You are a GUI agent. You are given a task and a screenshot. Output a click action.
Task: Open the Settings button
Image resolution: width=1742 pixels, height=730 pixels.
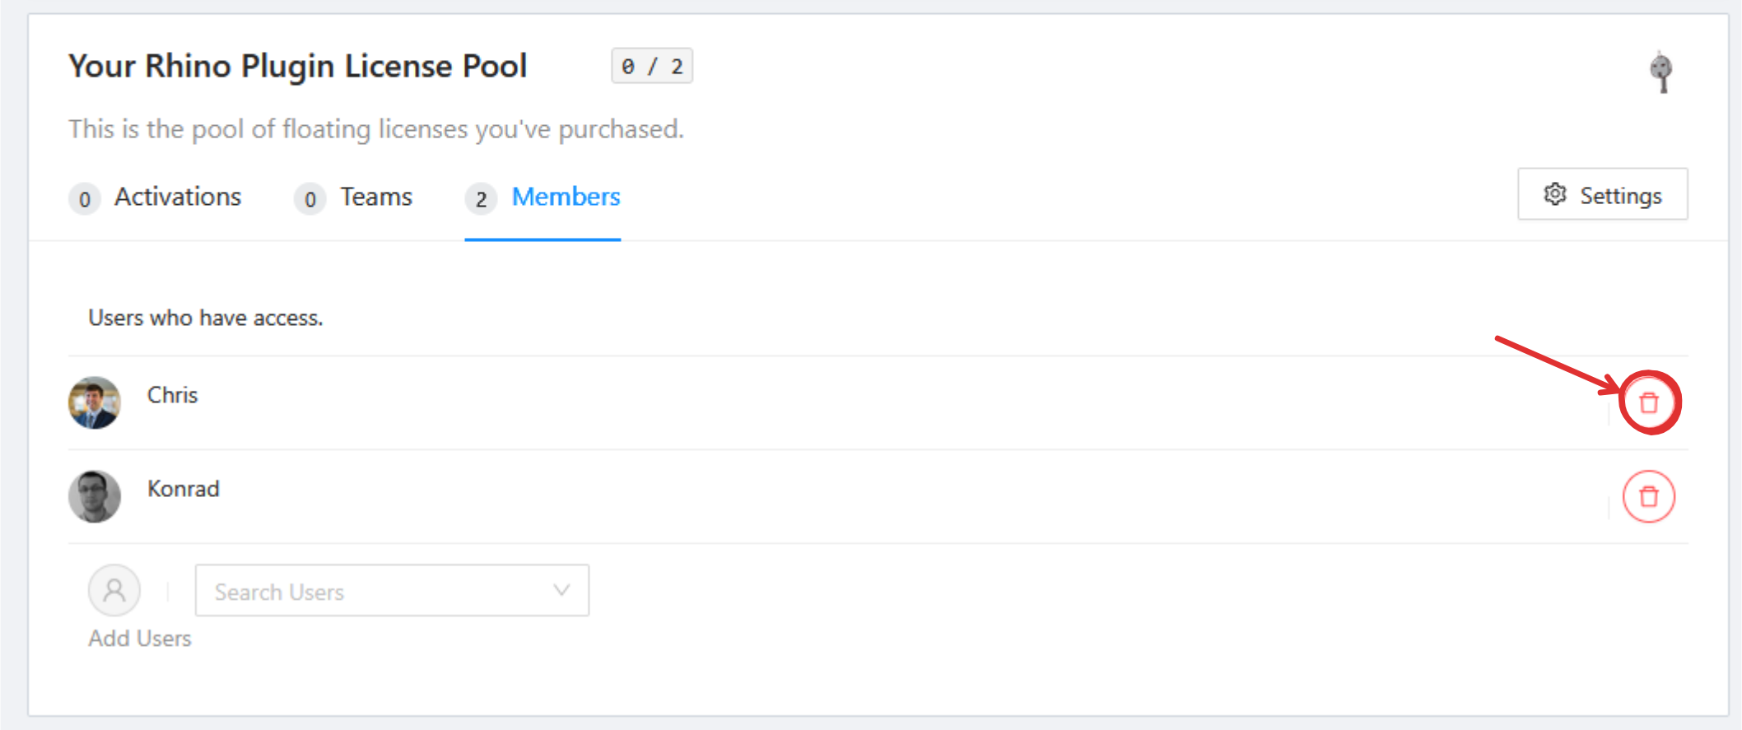pos(1602,195)
